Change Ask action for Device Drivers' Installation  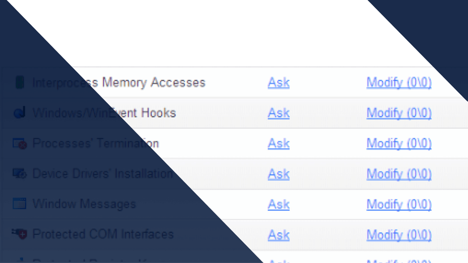tap(278, 174)
